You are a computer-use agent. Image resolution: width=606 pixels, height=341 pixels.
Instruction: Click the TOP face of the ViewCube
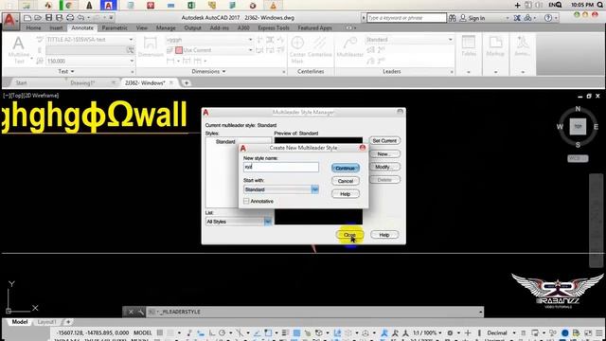578,126
